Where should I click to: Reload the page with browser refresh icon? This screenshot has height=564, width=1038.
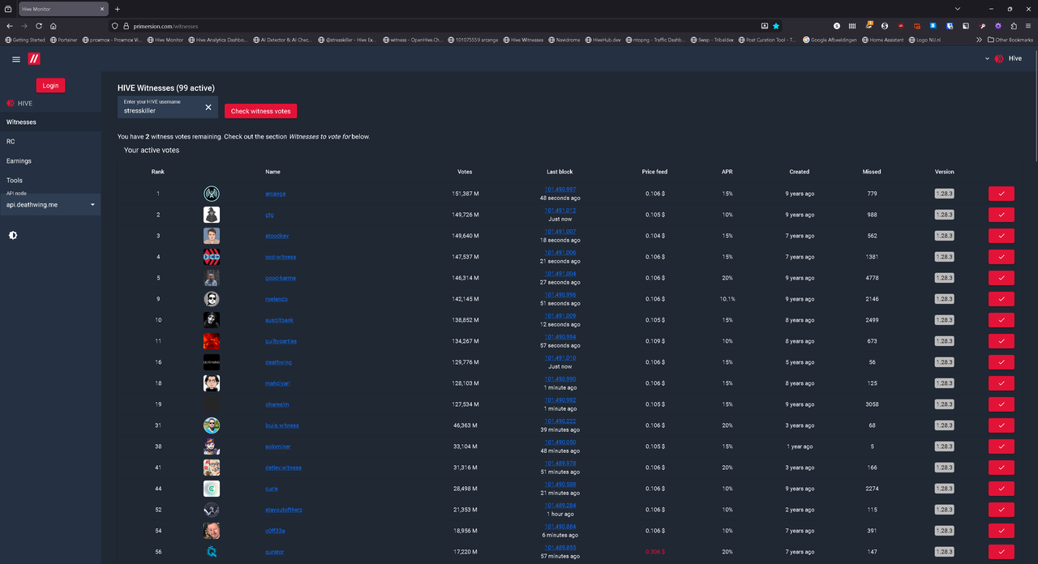click(38, 26)
